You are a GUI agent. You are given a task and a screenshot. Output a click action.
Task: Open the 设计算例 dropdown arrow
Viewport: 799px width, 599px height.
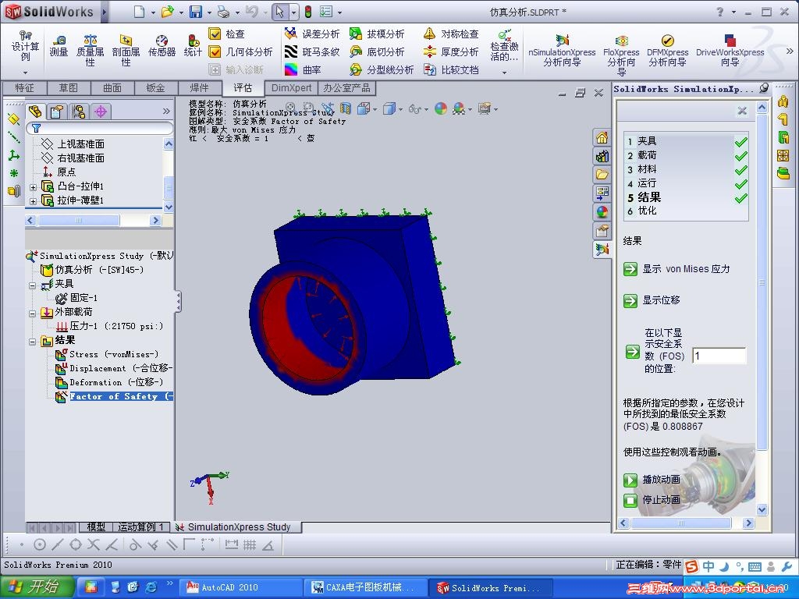point(25,73)
